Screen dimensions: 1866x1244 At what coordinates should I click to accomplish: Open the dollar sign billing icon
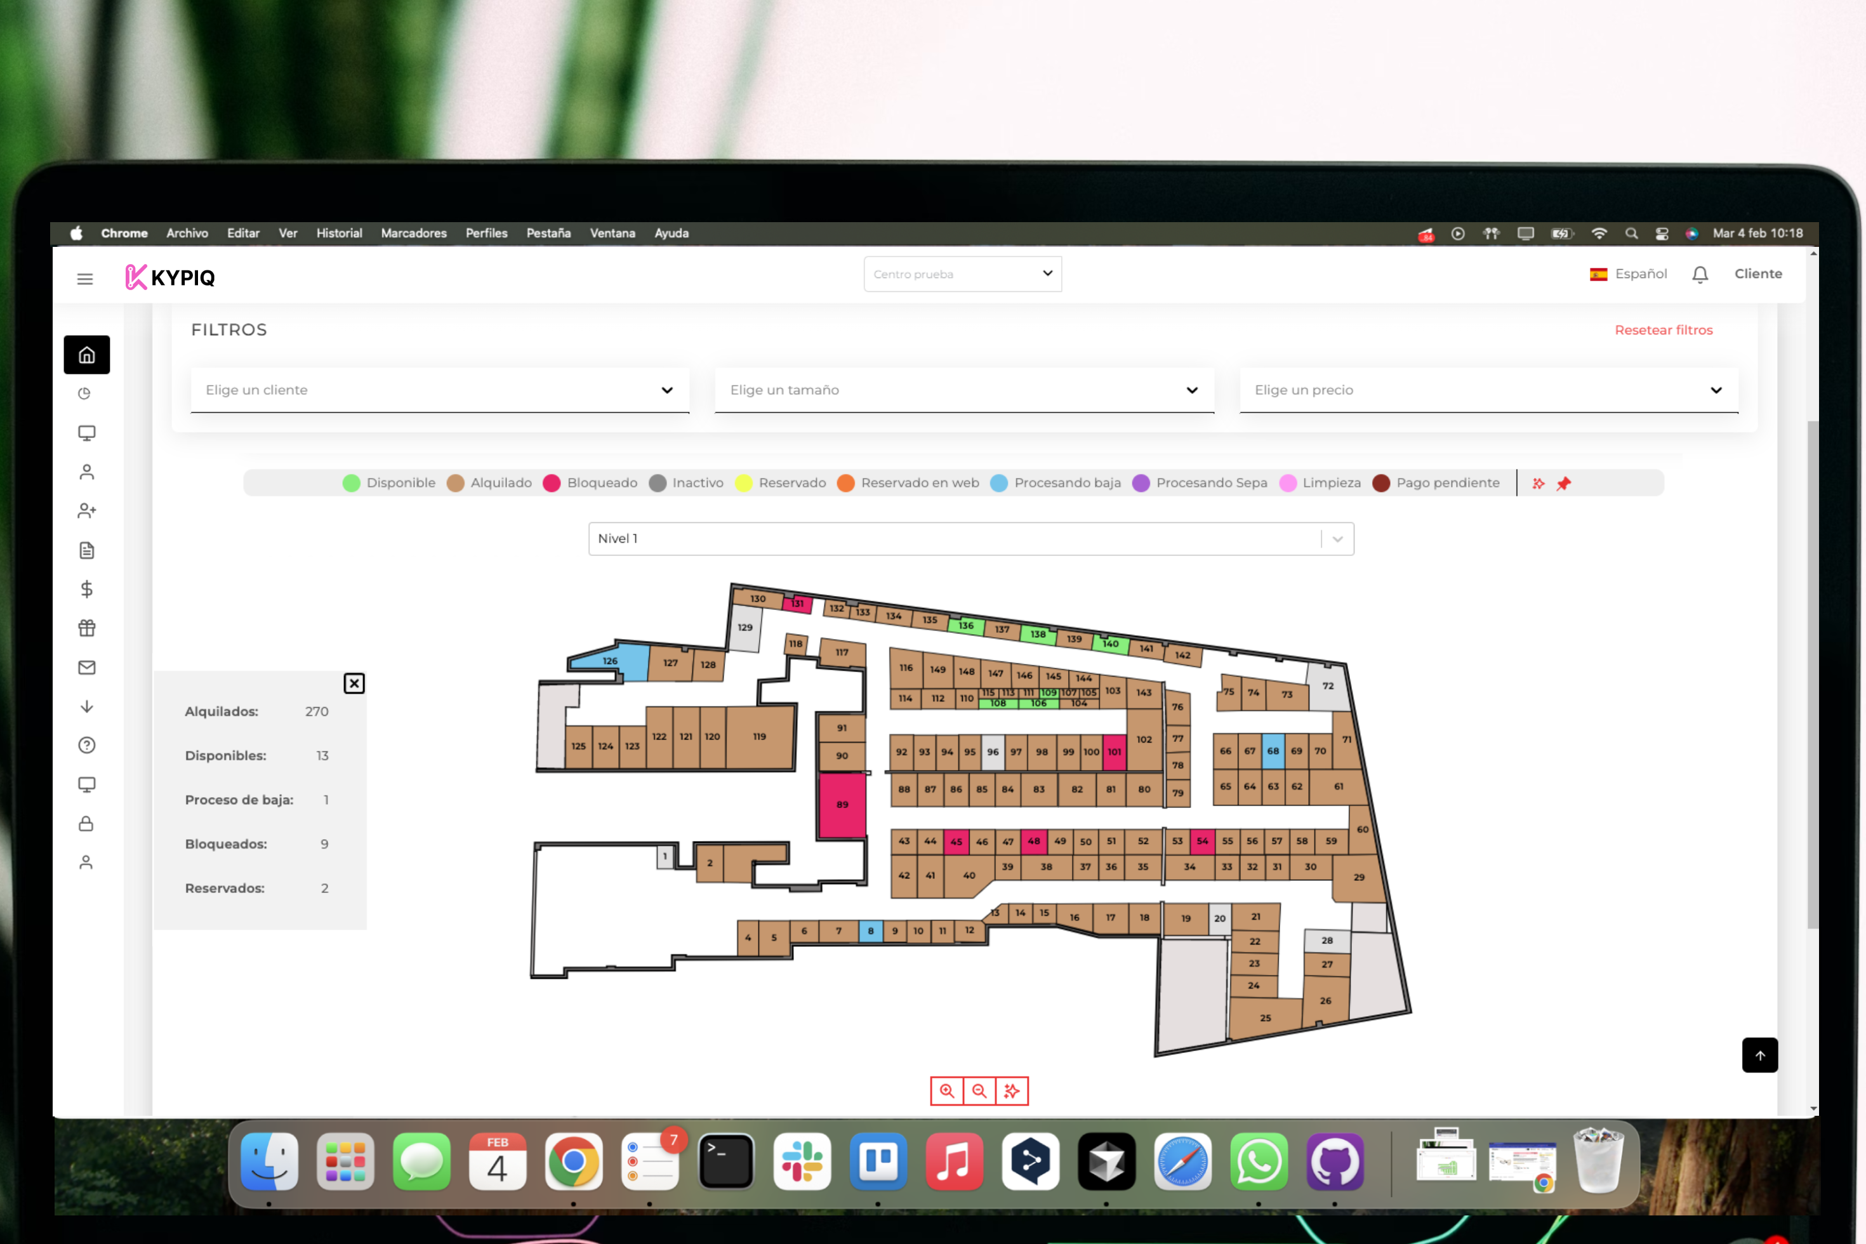[x=86, y=589]
